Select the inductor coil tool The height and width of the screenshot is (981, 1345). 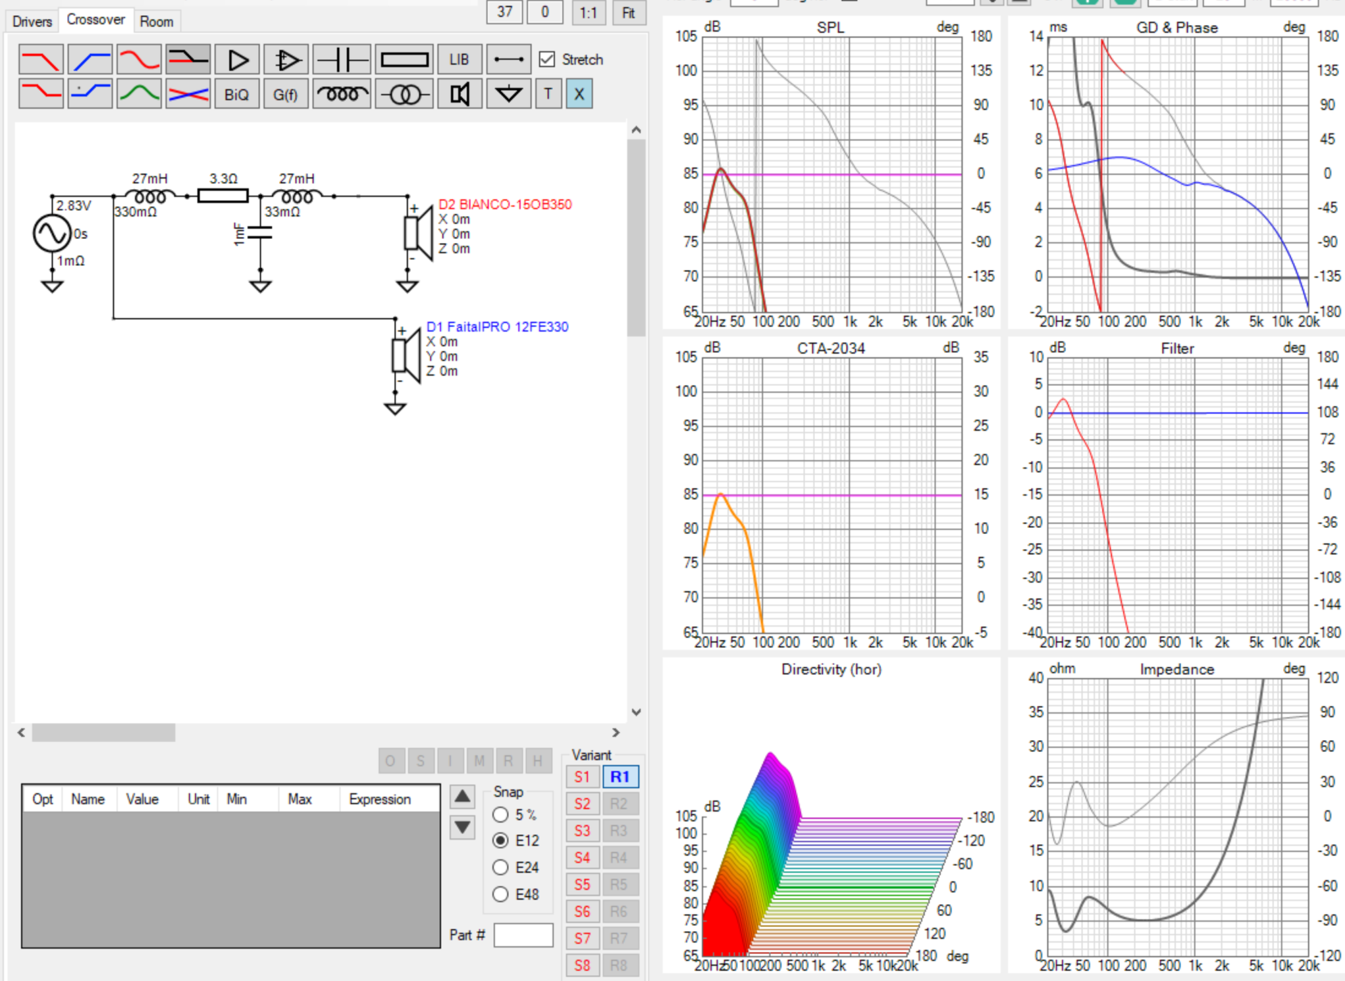[342, 94]
